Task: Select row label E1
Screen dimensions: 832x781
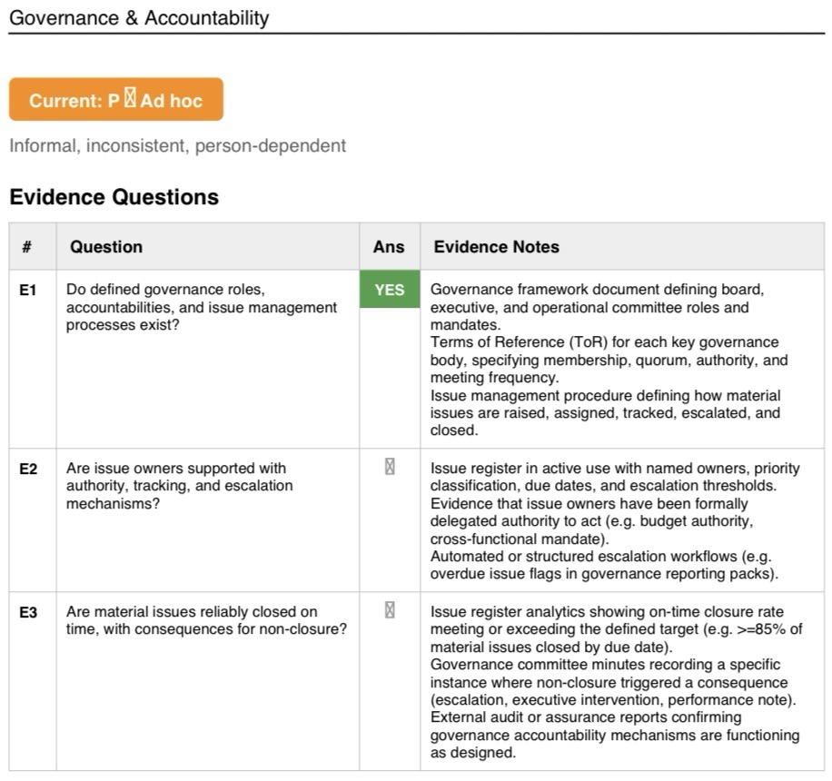Action: coord(27,291)
